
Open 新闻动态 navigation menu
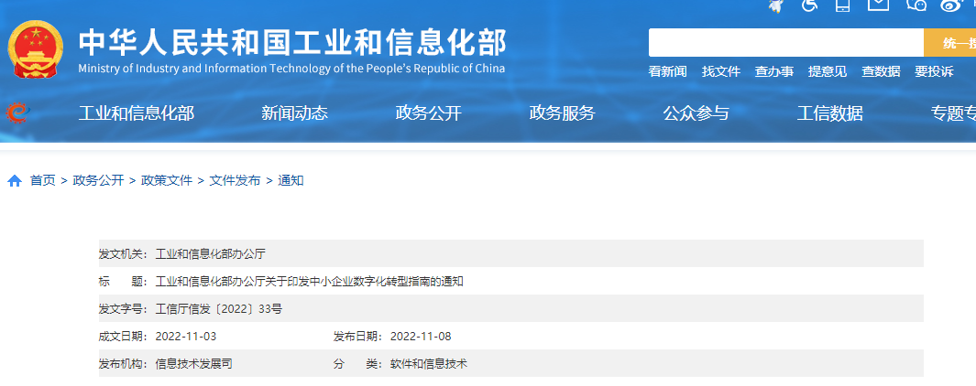pos(294,113)
